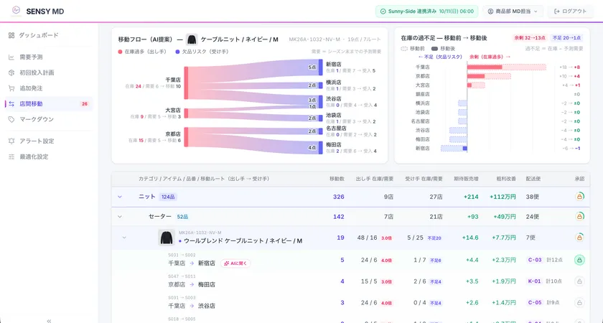Click the 余剰 32→13点 badge
Screen dimensions: 603x323
(530, 38)
